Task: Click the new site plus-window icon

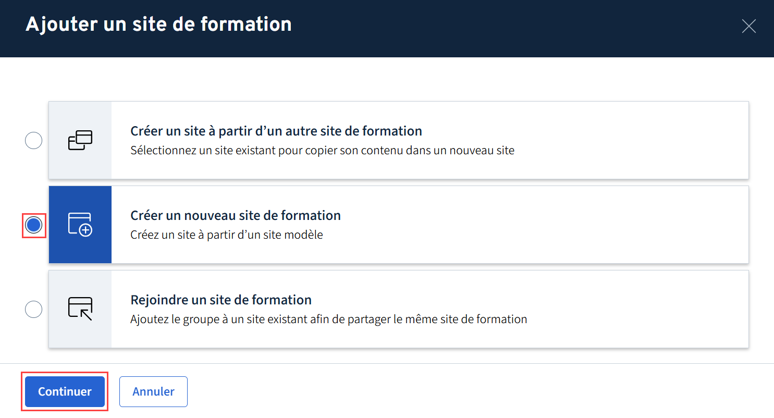Action: click(x=80, y=225)
